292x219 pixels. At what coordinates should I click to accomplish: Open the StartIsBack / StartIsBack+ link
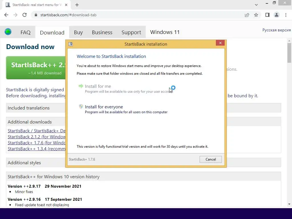coord(36,131)
